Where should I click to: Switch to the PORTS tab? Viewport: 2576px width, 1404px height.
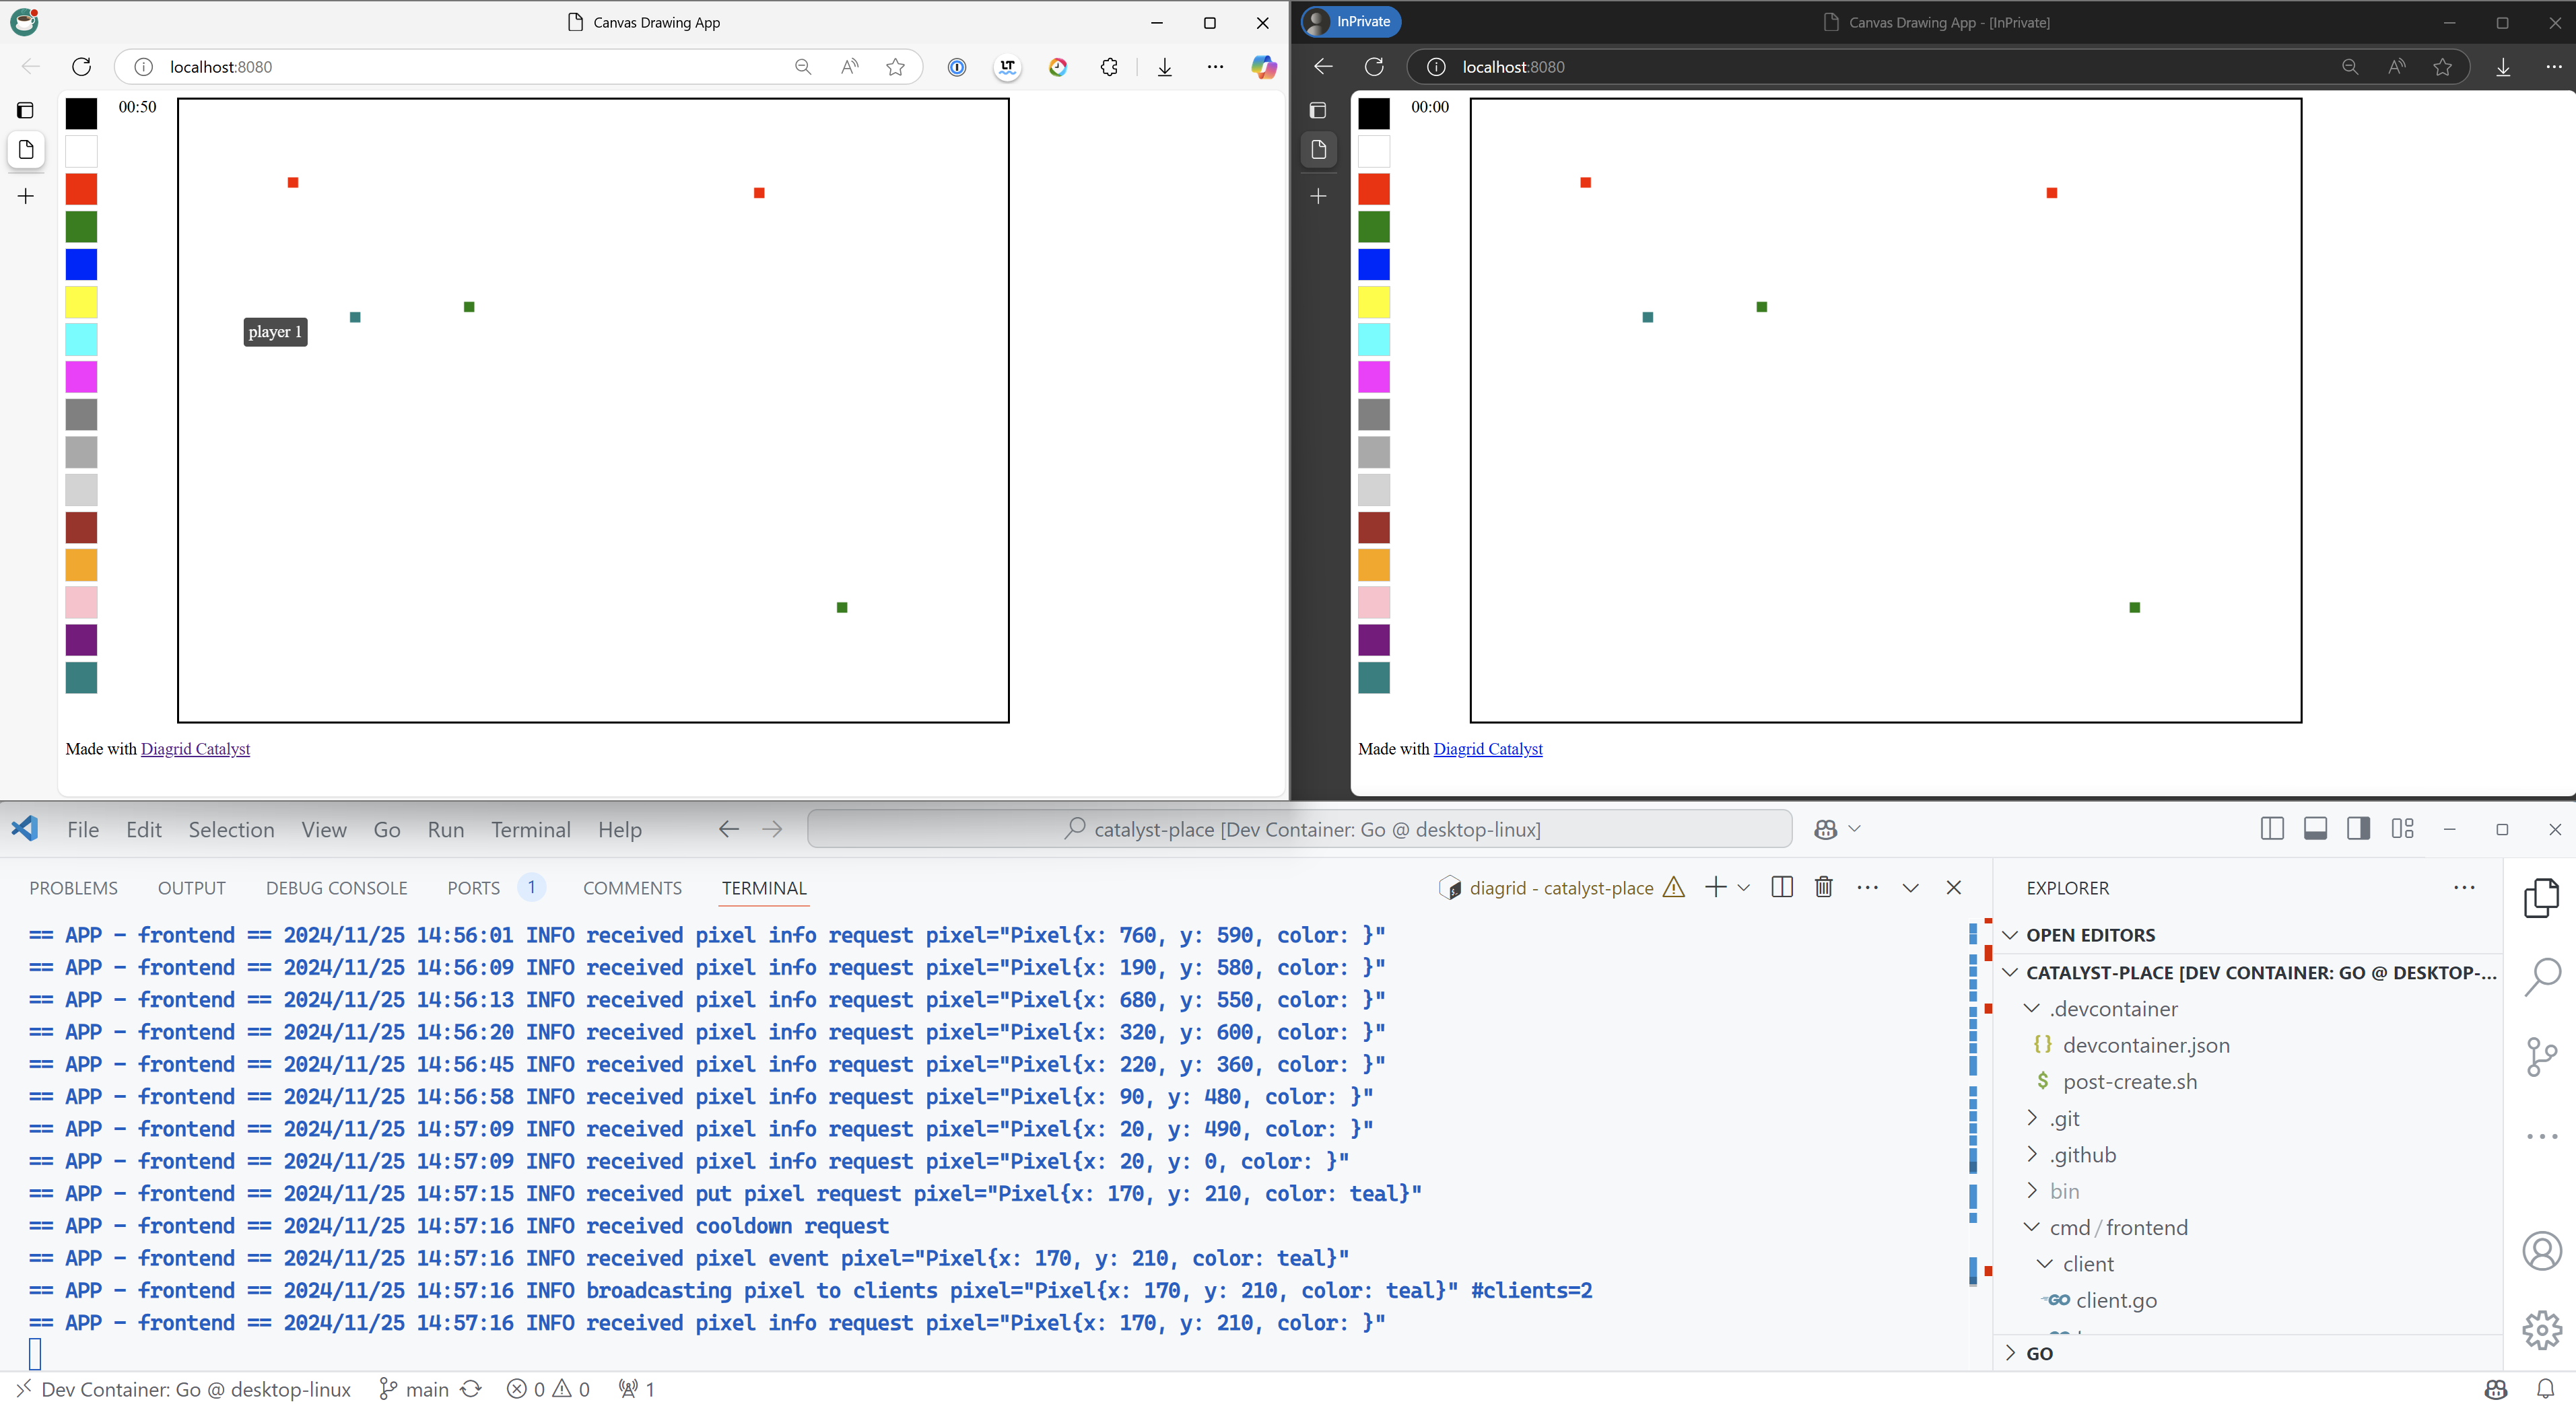coord(473,888)
